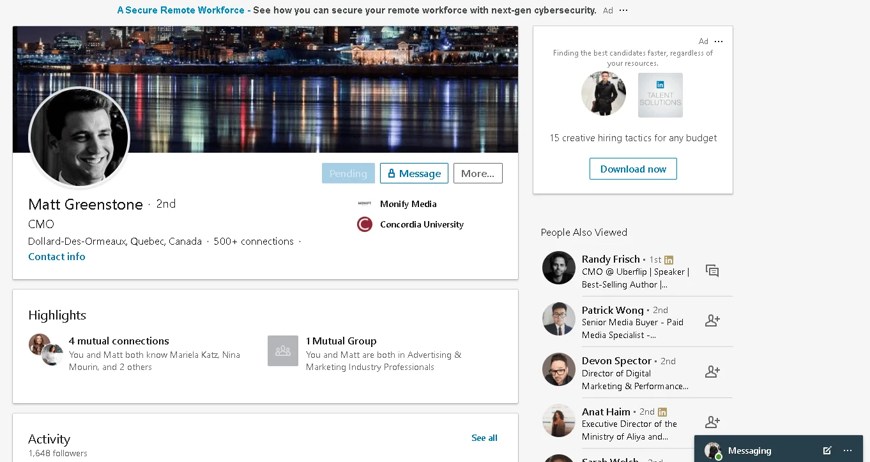This screenshot has height=462, width=870.
Task: Open Patrick Wong profile photo
Action: (x=559, y=319)
